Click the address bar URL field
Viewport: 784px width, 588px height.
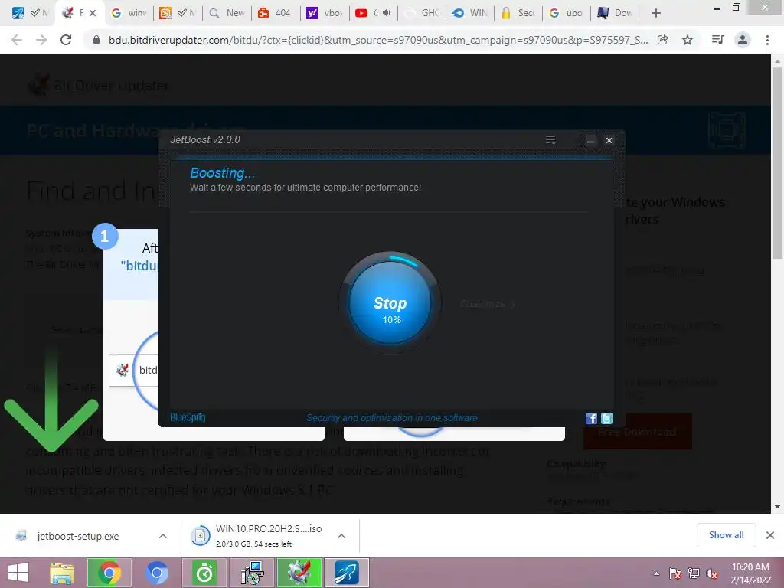click(x=378, y=40)
